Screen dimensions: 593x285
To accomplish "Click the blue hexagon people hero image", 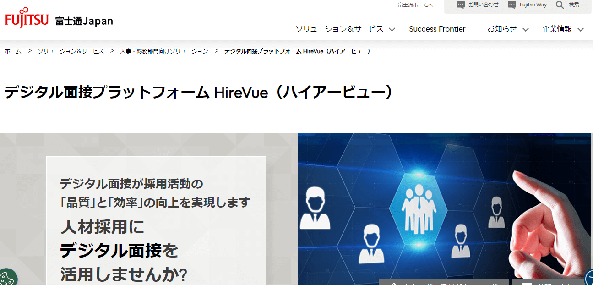I will 445,209.
